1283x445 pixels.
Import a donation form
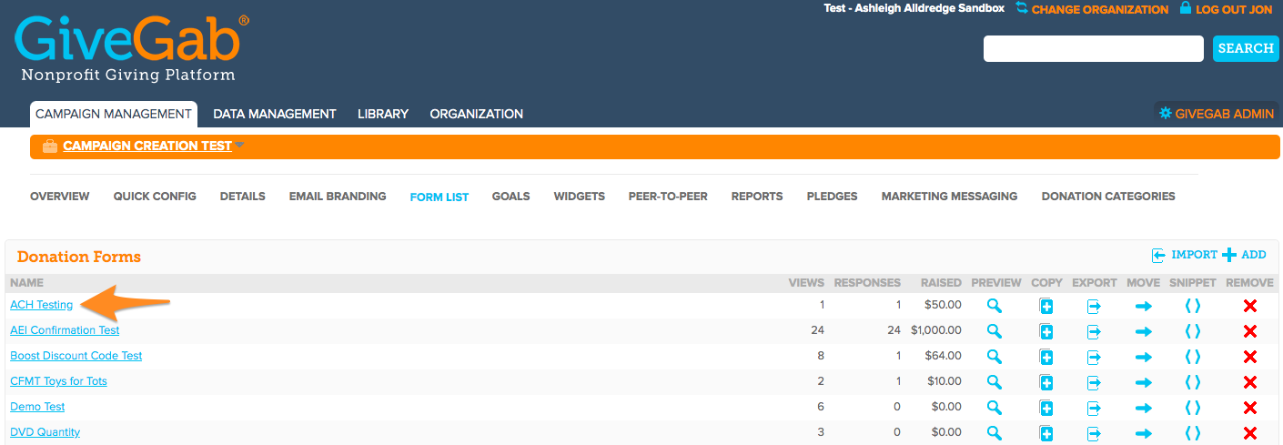(x=1184, y=255)
